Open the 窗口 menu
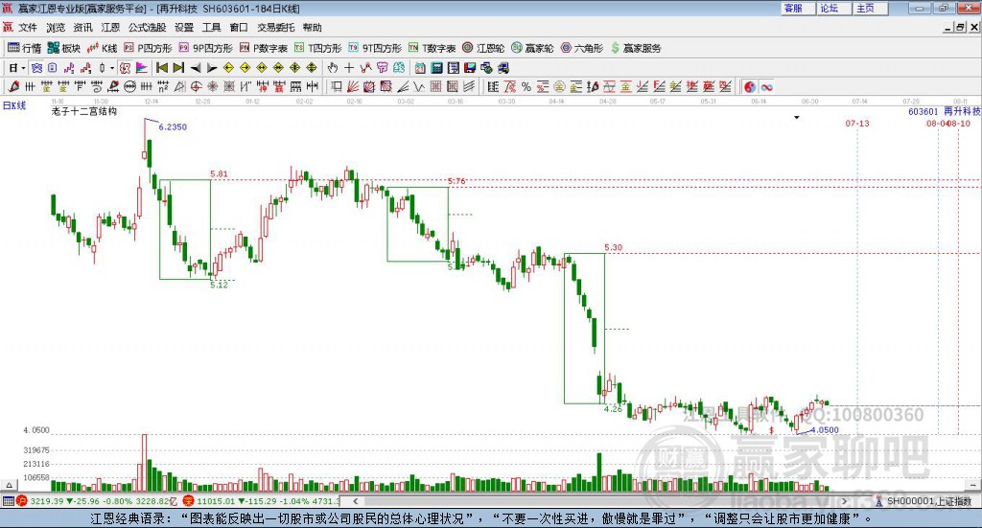 coord(239,28)
